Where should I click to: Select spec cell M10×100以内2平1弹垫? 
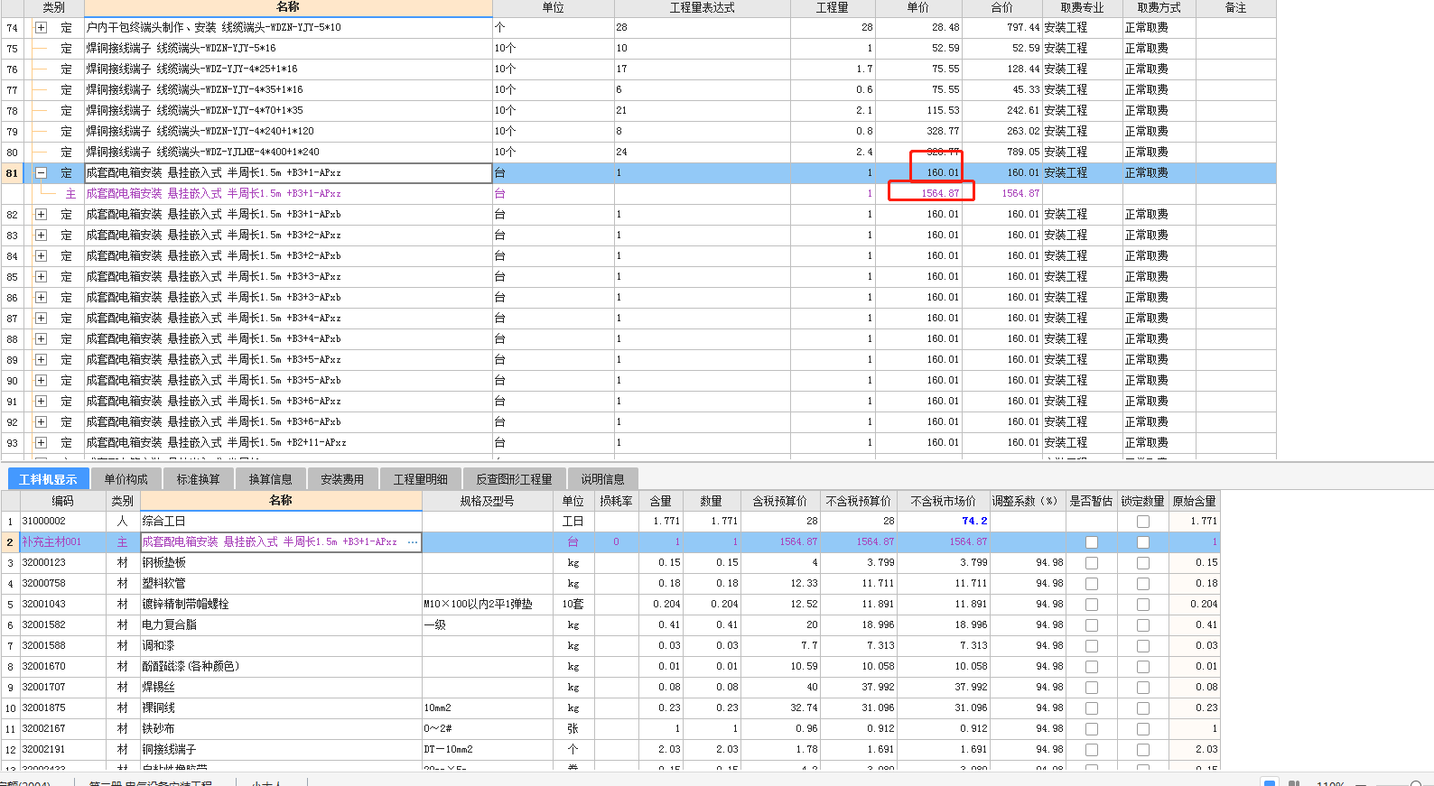click(x=487, y=605)
